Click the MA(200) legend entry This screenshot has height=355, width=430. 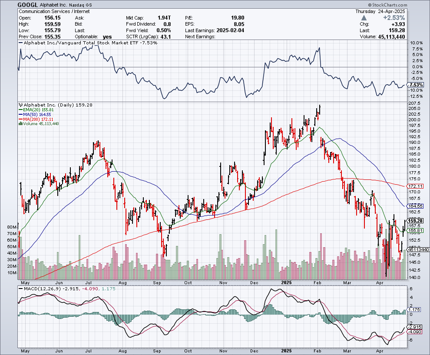(36, 119)
